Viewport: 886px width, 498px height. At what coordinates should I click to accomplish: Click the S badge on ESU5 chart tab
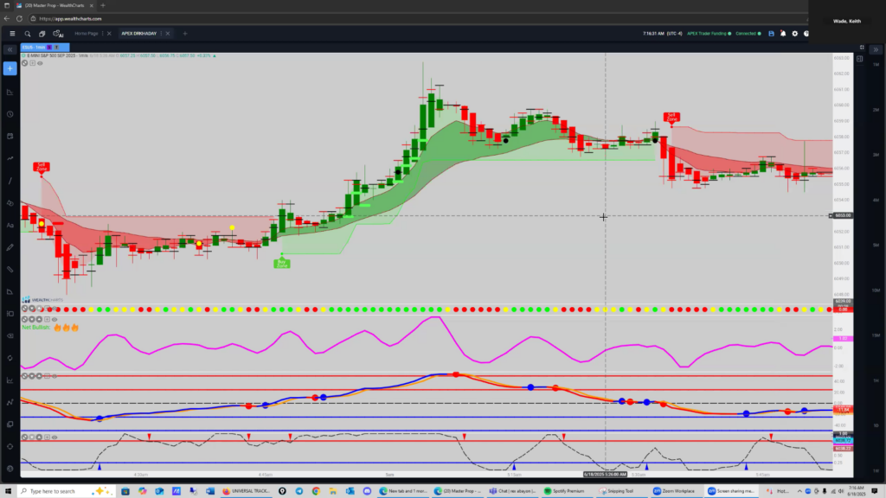coord(49,48)
